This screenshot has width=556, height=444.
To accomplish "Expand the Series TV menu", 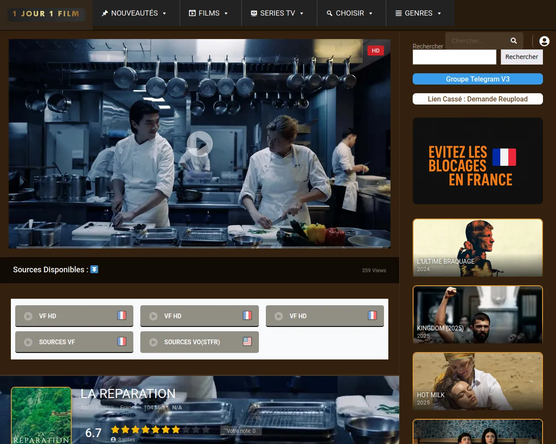I will click(x=278, y=13).
